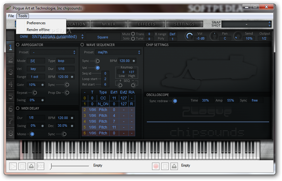Viewport: 282px width, 181px height.
Task: Open arpeggiator Mode value field
Action: (x=36, y=61)
